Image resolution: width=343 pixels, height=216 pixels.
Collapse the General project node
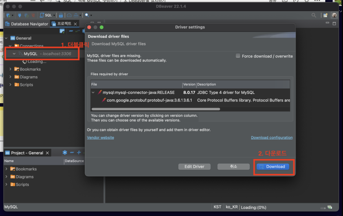coord(6,38)
